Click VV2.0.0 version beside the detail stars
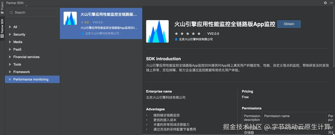This screenshot has width=335, height=135. [x=213, y=34]
